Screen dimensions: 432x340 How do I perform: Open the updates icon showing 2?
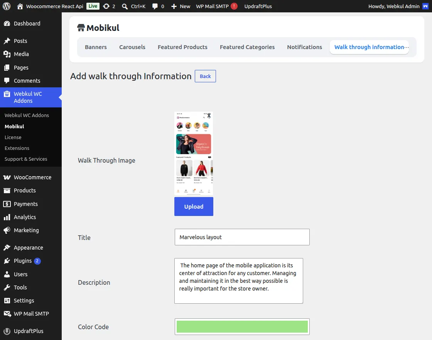pos(106,6)
